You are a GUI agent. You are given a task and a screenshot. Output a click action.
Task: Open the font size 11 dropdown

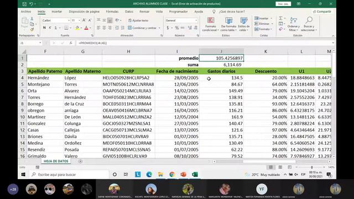[x=79, y=20]
